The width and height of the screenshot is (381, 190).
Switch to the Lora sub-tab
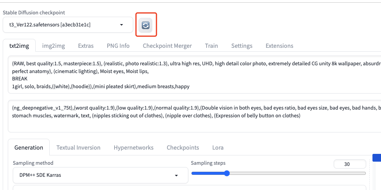pyautogui.click(x=218, y=148)
